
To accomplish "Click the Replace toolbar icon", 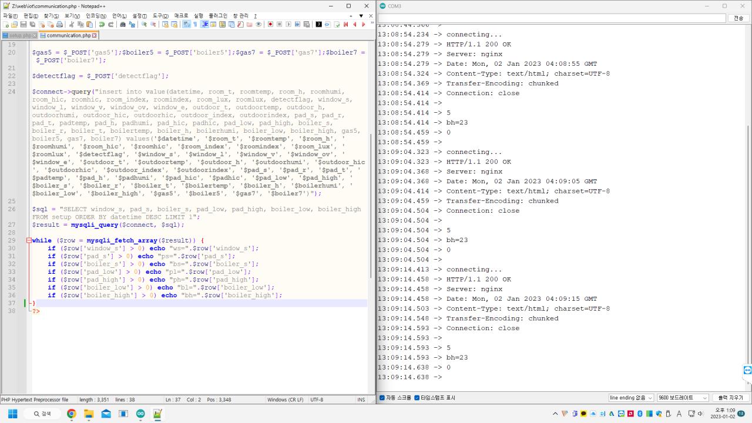I will [x=132, y=25].
